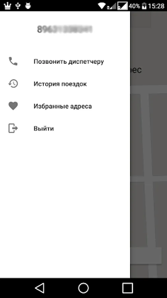This screenshot has height=298, width=167.
Task: Tap the heart favorites icon
Action: [x=13, y=106]
